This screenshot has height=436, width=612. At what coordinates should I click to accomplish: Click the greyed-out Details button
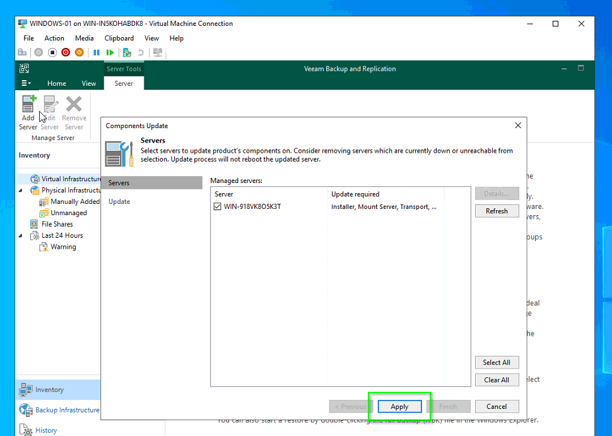click(497, 193)
